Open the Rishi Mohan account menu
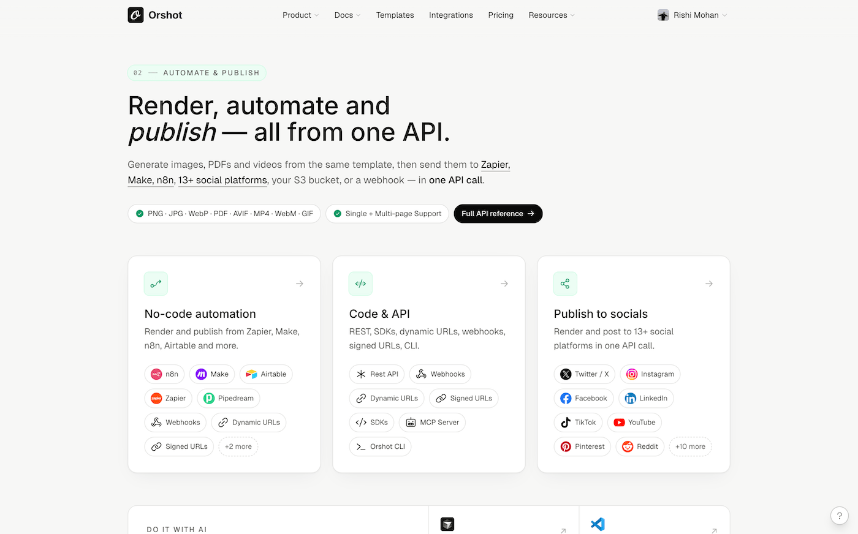Screen dimensions: 858x534 click(x=692, y=15)
